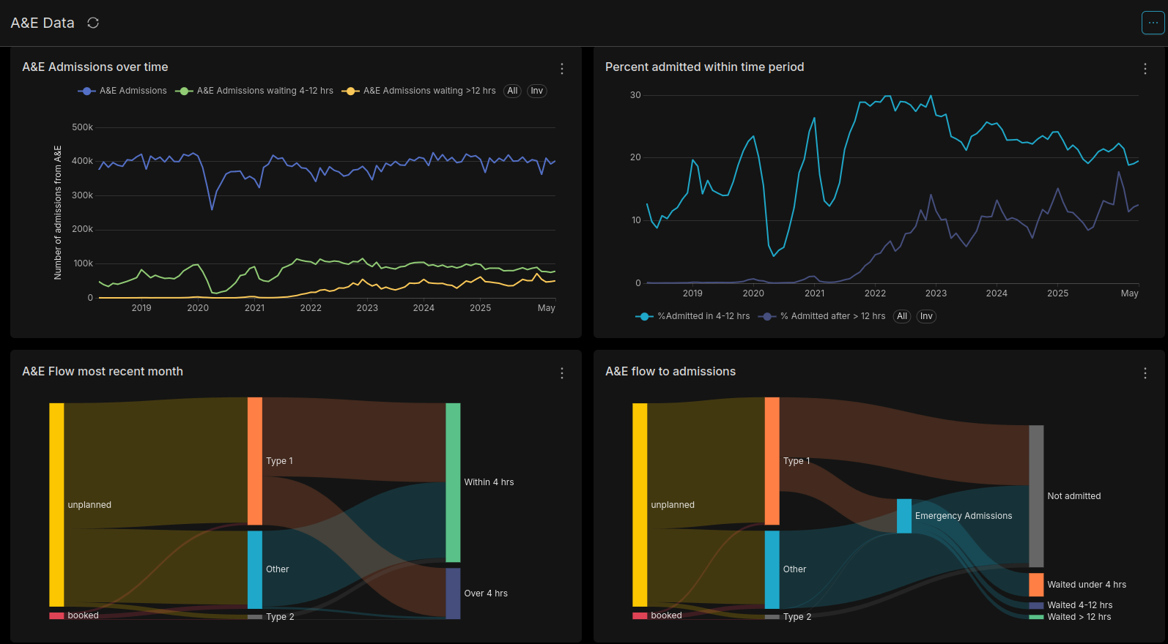Select orange Type 1 node in recent month flow
The width and height of the screenshot is (1168, 644).
tap(254, 461)
